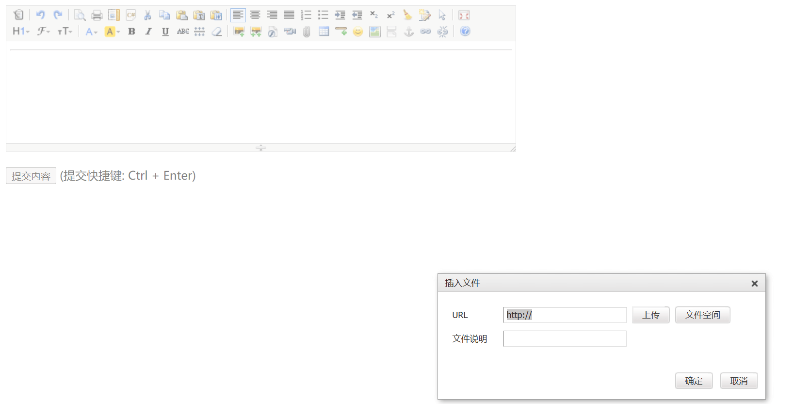Click the editor bottom resize bar
Viewport: 794px width, 404px height.
(261, 148)
